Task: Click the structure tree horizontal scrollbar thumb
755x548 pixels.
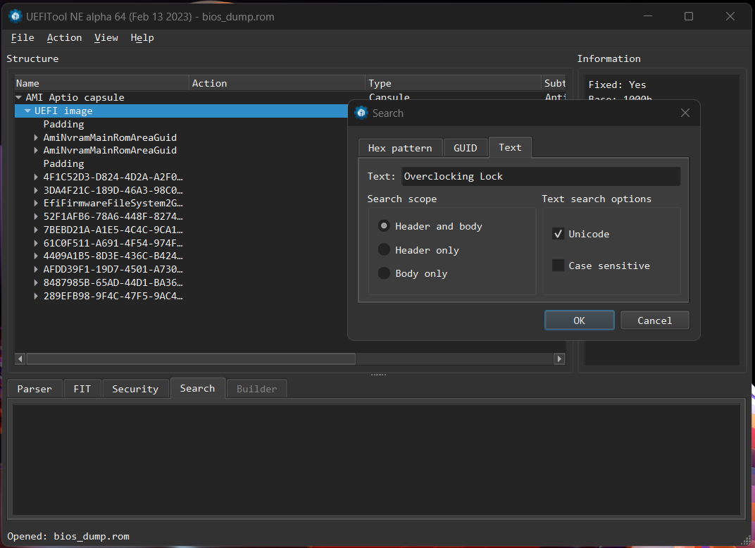Action: [x=191, y=359]
